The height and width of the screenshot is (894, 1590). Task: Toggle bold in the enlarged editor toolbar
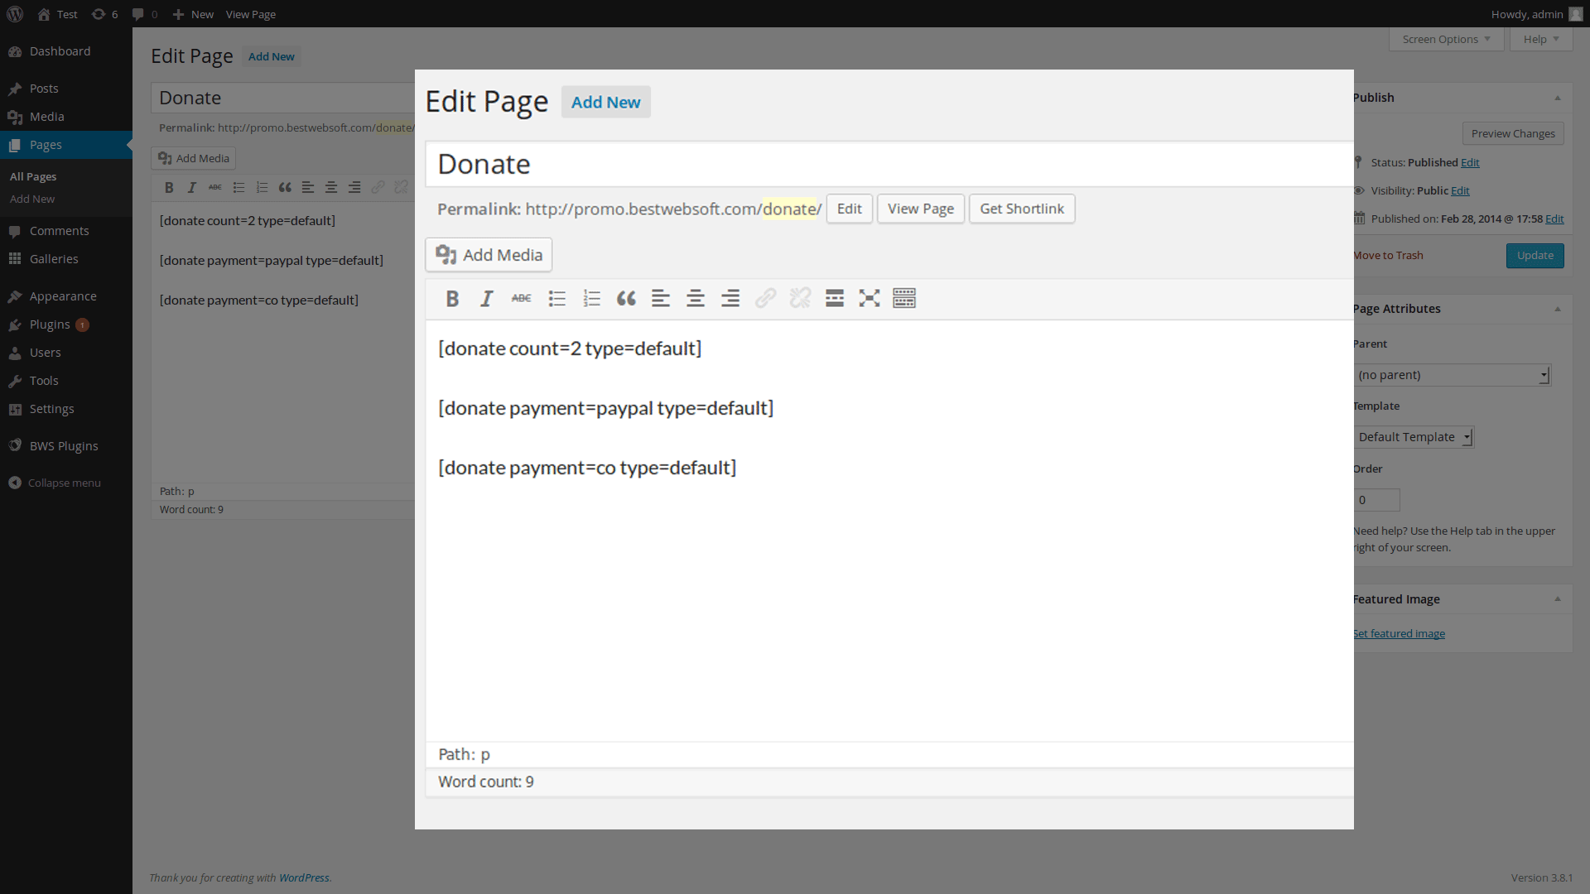[452, 299]
